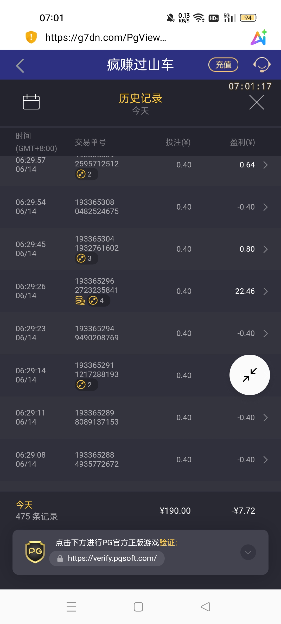Tap Android home square button

point(138,607)
